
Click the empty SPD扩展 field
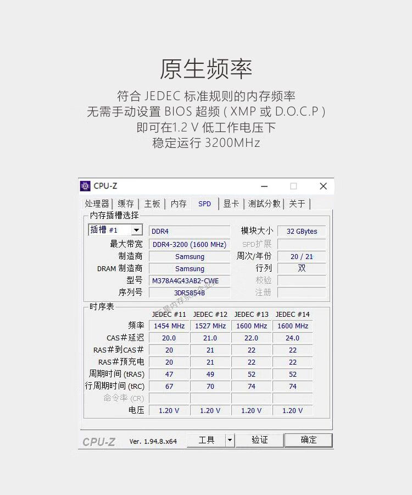click(x=302, y=244)
